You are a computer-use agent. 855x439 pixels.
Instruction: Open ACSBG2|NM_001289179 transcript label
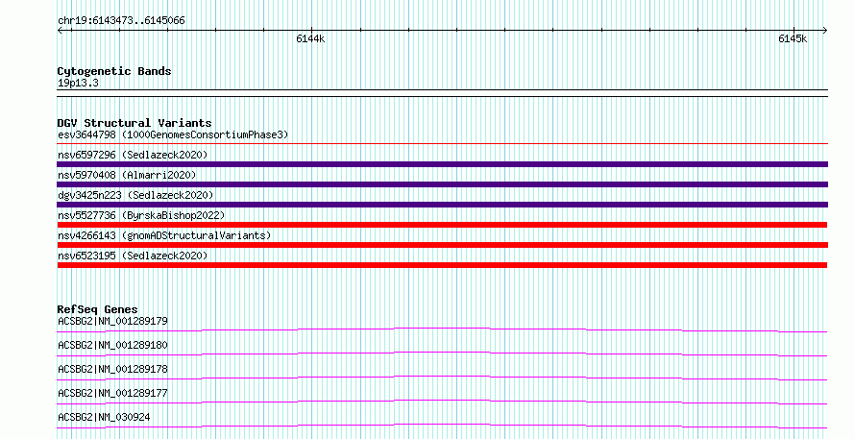pyautogui.click(x=112, y=321)
